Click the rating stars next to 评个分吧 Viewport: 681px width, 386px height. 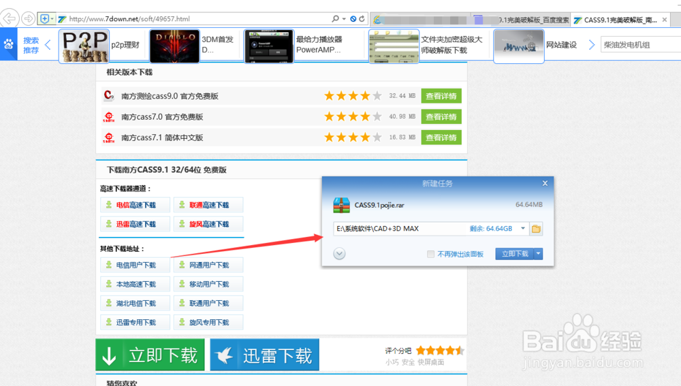coord(440,351)
